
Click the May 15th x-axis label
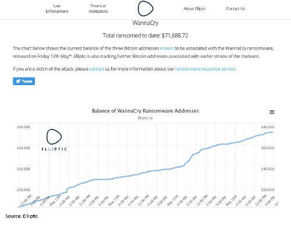tap(173, 201)
